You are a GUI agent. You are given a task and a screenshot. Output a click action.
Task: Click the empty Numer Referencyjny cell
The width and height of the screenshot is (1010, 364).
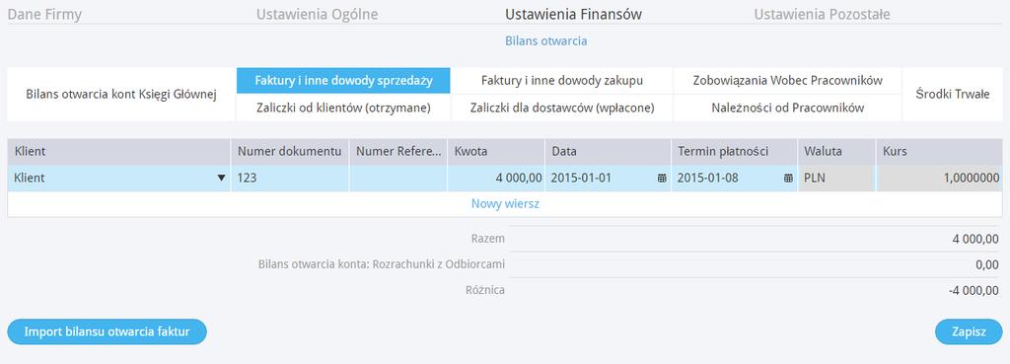(x=398, y=179)
